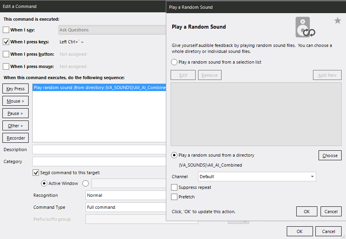Image resolution: width=346 pixels, height=239 pixels.
Task: Open the Pause actions menu button
Action: (x=16, y=113)
